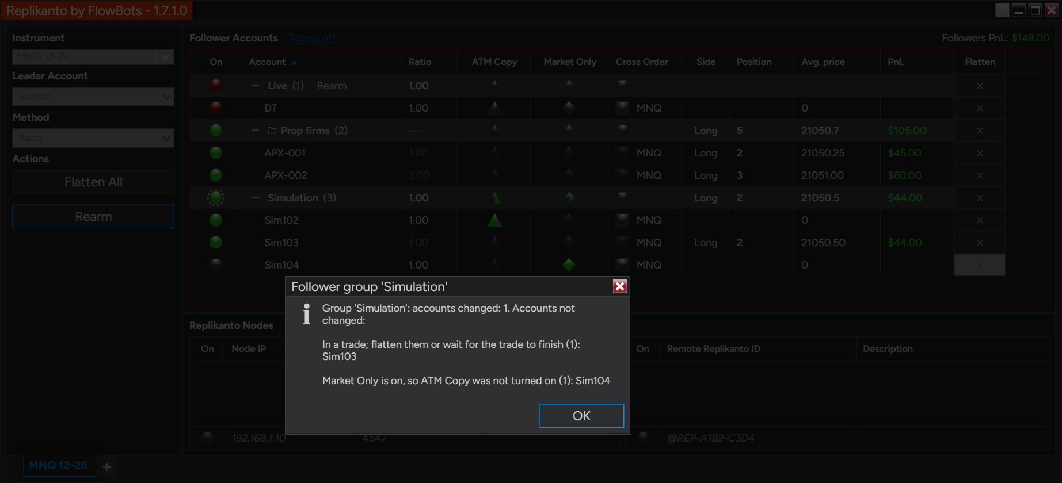Click Rearm link in Live group row
Viewport: 1062px width, 483px height.
tap(332, 85)
